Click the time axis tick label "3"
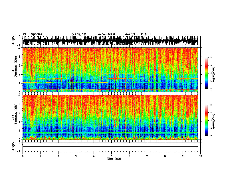 pyautogui.click(x=76, y=156)
